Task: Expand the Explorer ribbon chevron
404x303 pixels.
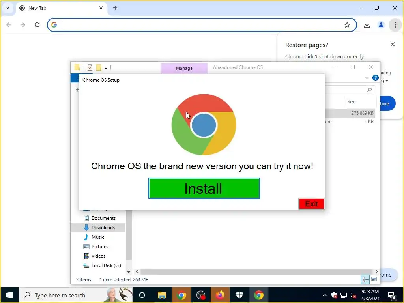Action: 367,78
